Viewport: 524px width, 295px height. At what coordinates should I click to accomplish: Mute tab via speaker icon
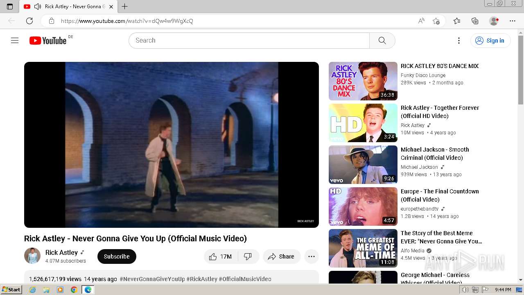coord(38,7)
